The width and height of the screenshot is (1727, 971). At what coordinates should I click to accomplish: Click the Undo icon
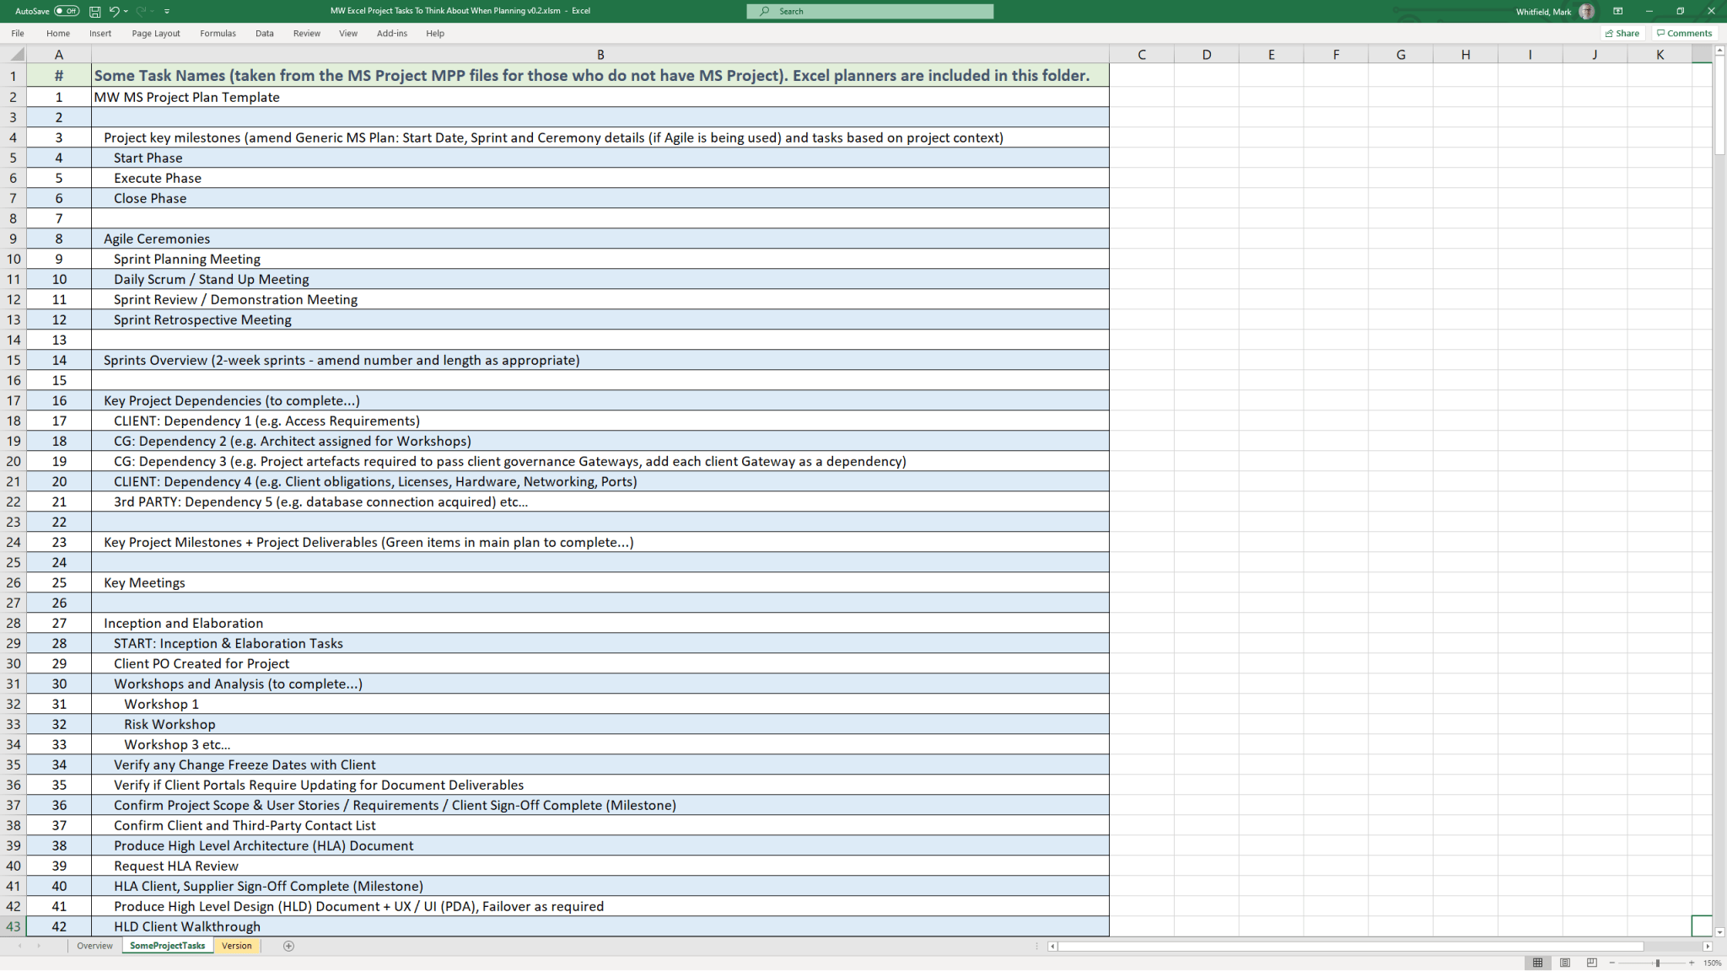(115, 11)
